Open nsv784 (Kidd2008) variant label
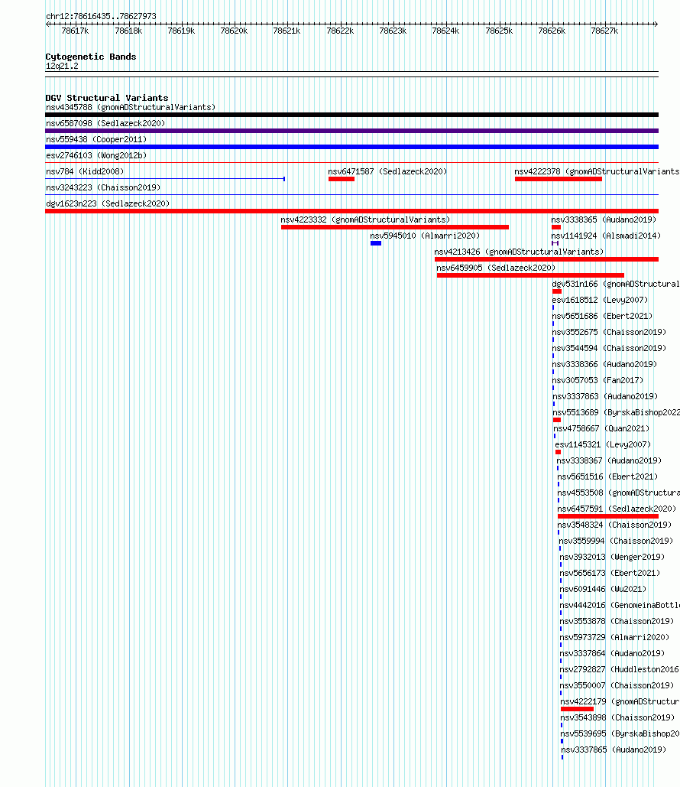680x787 pixels. (x=85, y=171)
